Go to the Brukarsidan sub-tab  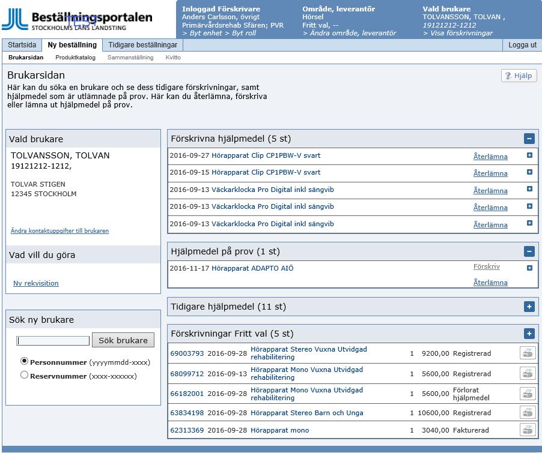pos(26,58)
